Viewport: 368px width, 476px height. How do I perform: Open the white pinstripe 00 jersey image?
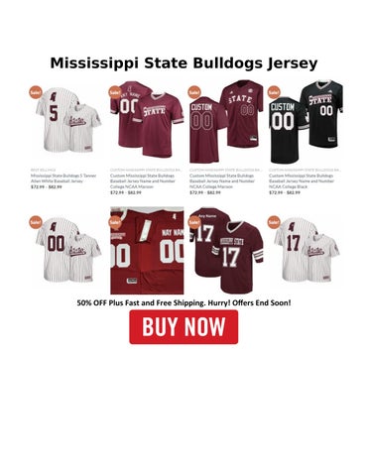tap(67, 250)
